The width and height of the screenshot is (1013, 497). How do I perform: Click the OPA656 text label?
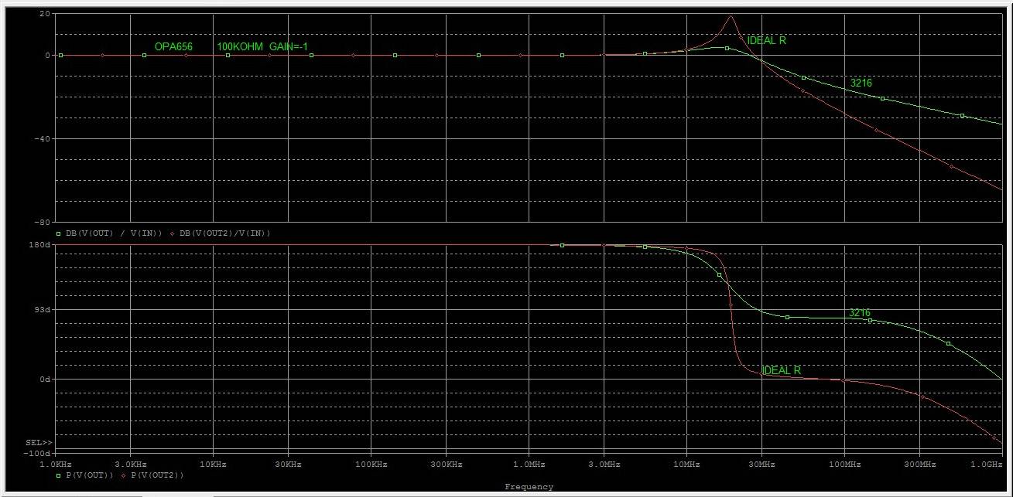click(173, 47)
